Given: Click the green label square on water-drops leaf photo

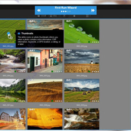Looking at the screenshot, I should (x=89, y=42).
